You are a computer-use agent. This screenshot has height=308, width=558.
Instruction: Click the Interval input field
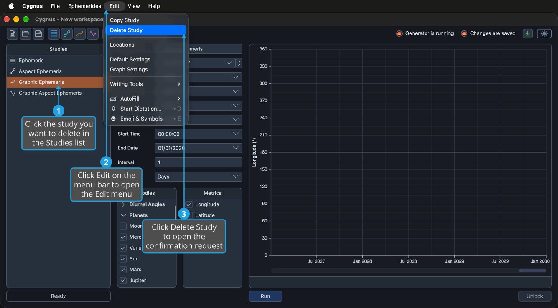(198, 162)
